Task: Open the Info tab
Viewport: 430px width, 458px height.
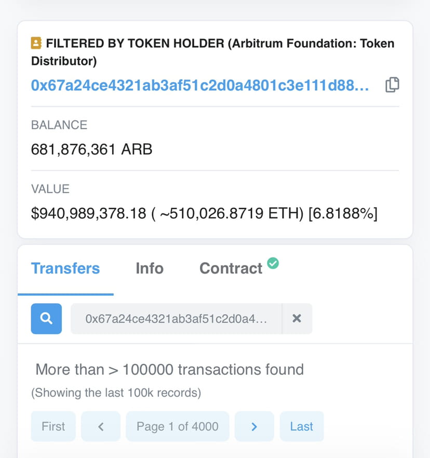Action: tap(149, 268)
